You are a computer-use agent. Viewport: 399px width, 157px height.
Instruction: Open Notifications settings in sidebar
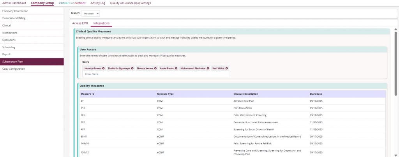click(x=10, y=33)
